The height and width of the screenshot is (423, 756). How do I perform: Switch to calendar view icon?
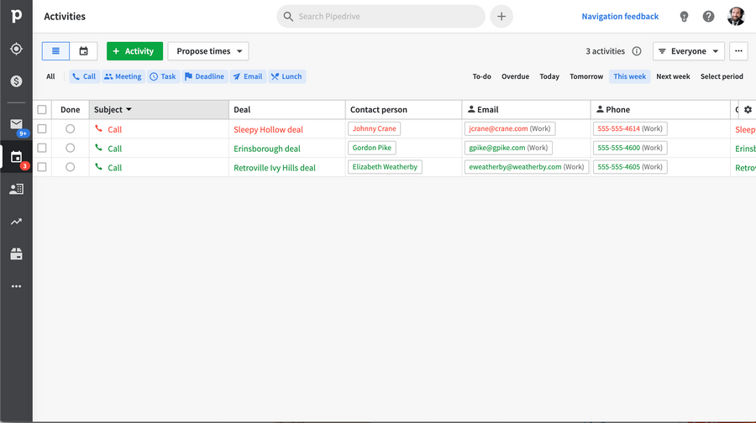click(83, 51)
